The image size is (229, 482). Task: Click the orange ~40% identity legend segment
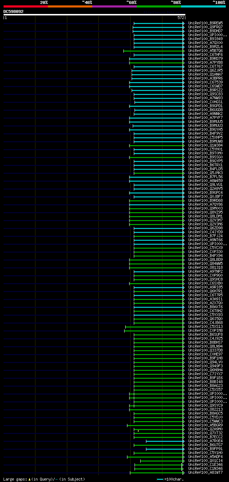(70, 6)
